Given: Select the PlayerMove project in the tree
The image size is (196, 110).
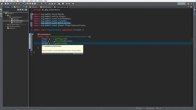Looking at the screenshot, I should tap(10, 13).
